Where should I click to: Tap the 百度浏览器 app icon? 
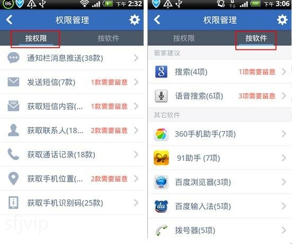pyautogui.click(x=161, y=182)
